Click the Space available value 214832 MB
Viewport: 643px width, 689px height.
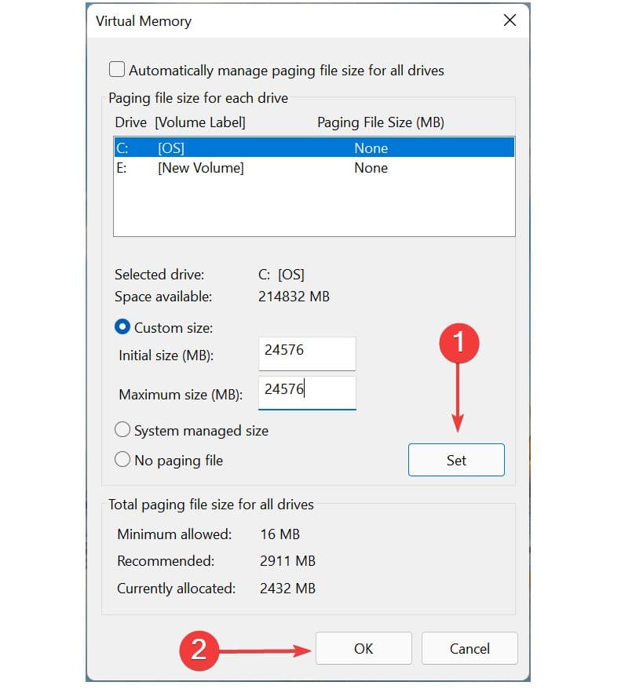[294, 297]
